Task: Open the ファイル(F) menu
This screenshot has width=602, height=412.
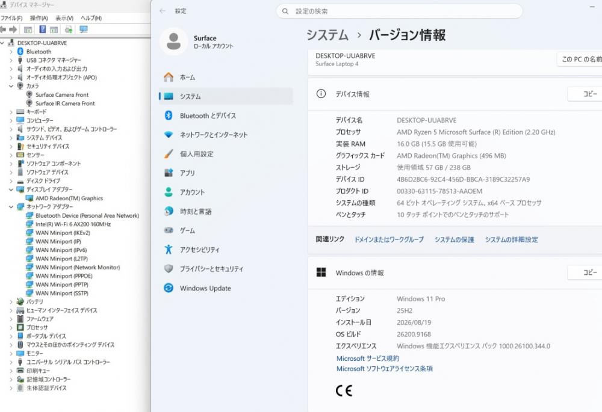Action: click(x=11, y=18)
